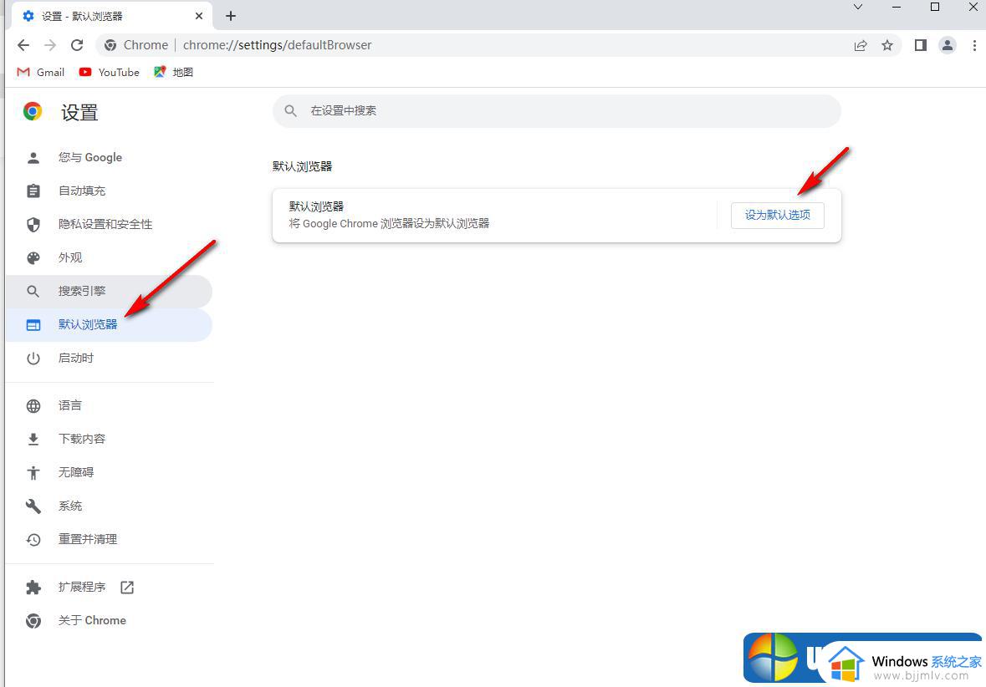Click the restore icon next to 重置并清理
The width and height of the screenshot is (986, 687).
point(33,539)
